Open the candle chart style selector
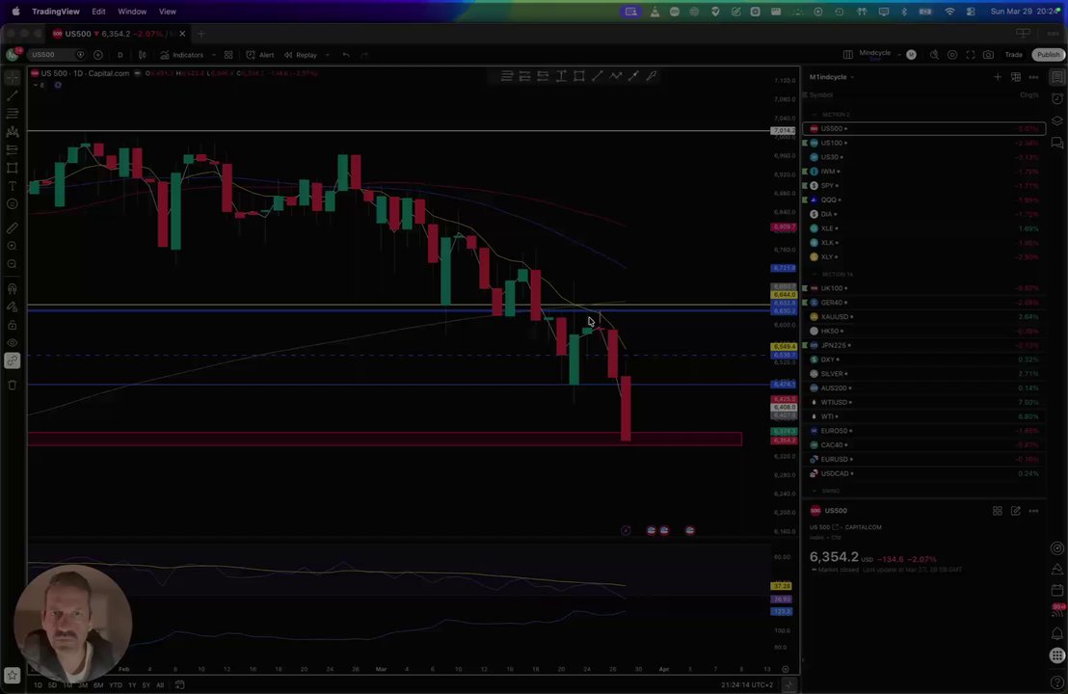This screenshot has height=694, width=1068. point(143,55)
